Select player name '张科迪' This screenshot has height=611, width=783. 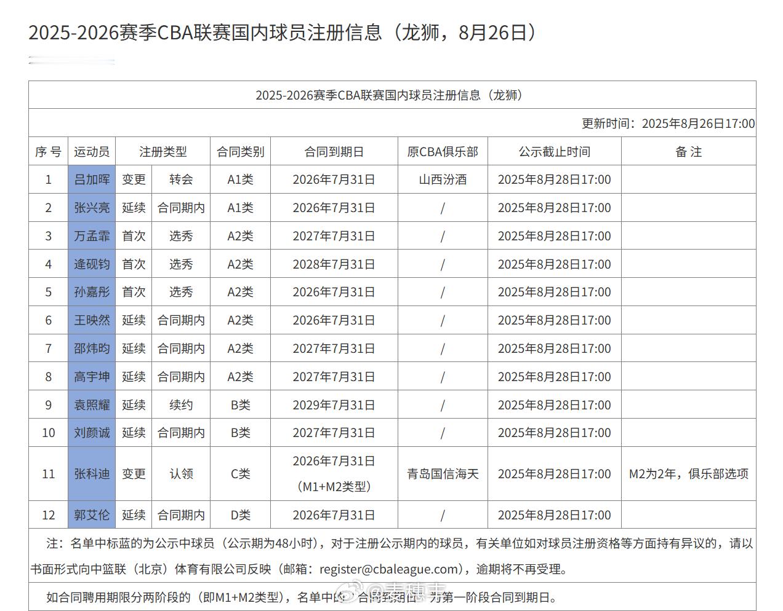coord(92,474)
